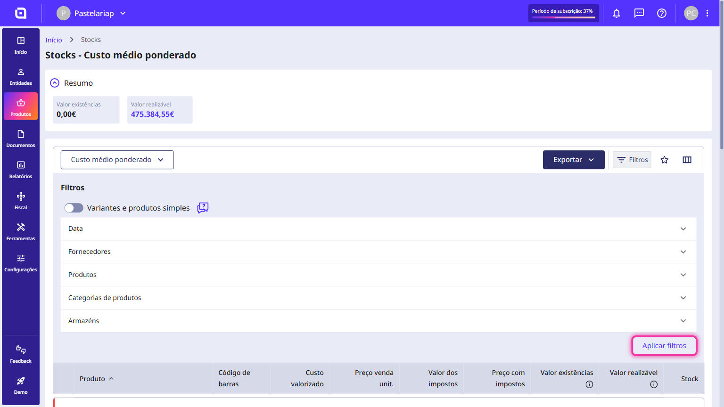Go to Início in the sidebar
The width and height of the screenshot is (724, 407).
21,46
